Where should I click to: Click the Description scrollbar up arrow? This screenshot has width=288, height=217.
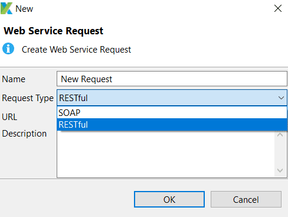pos(280,134)
